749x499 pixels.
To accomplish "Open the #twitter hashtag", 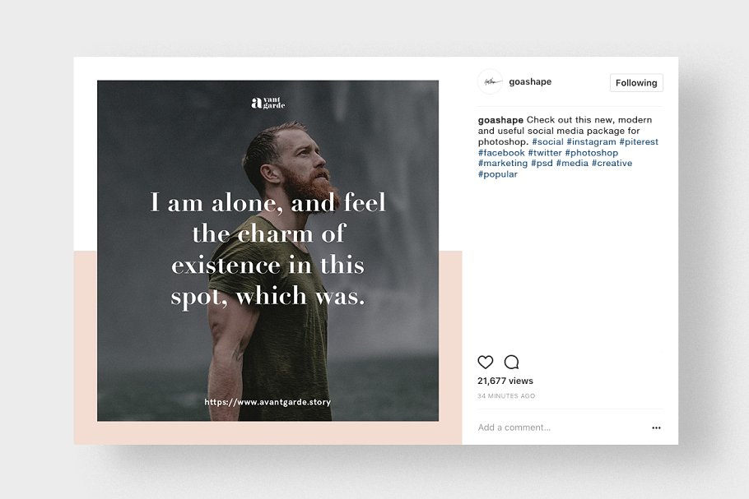I will pyautogui.click(x=545, y=153).
